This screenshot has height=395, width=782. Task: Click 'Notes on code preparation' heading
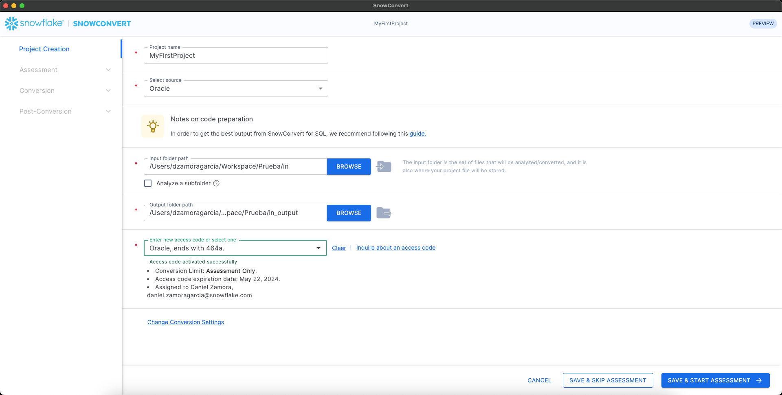(x=212, y=119)
